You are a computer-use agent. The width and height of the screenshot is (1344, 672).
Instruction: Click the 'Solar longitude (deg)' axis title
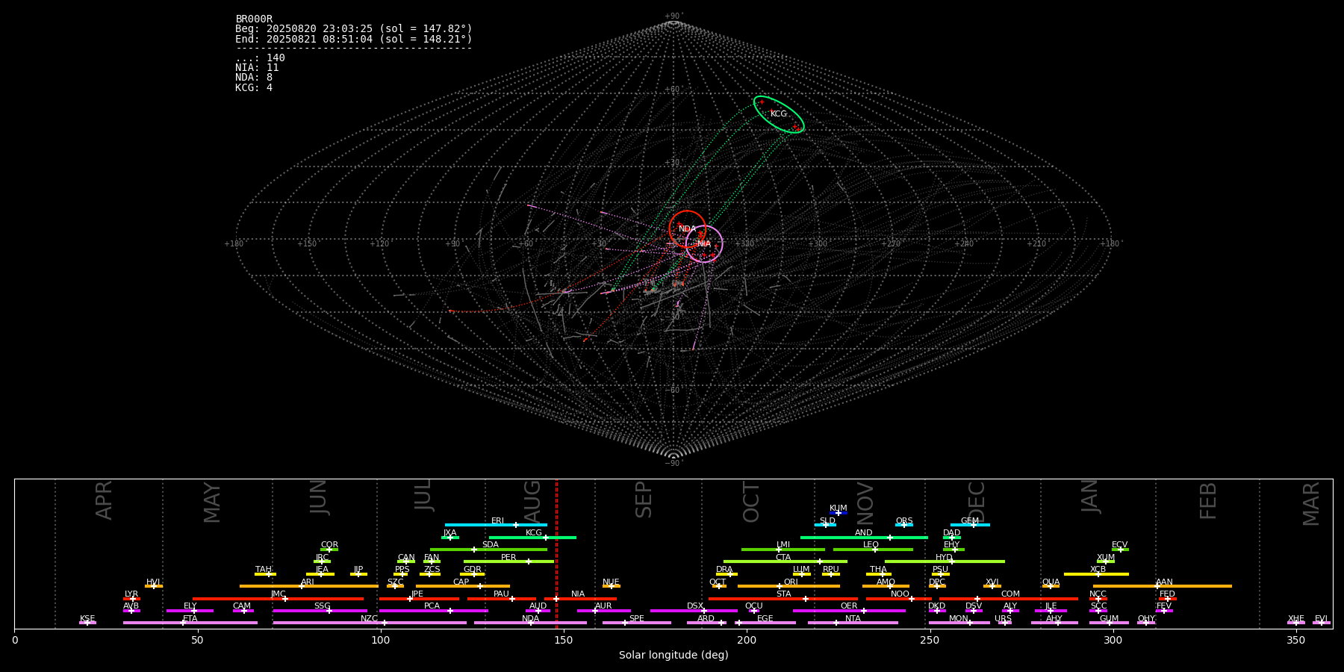tap(673, 656)
